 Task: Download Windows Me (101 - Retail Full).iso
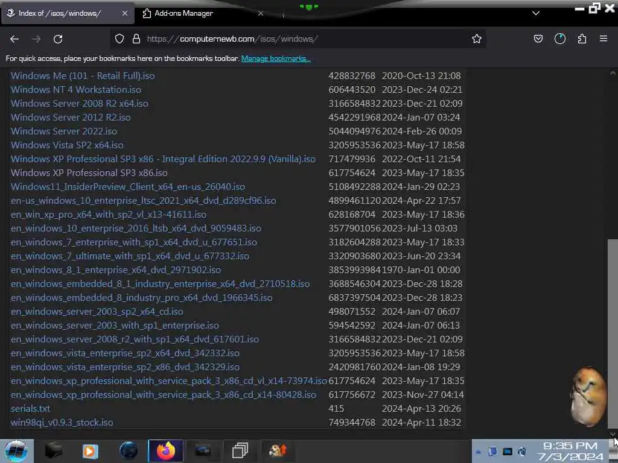click(x=83, y=75)
